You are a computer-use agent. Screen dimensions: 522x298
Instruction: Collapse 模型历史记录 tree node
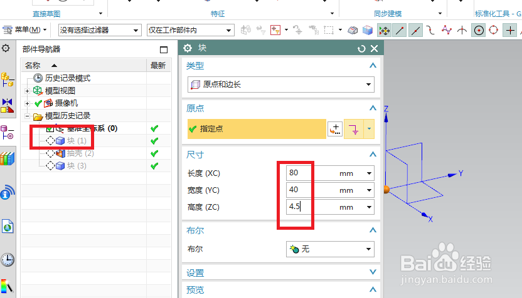coord(27,116)
